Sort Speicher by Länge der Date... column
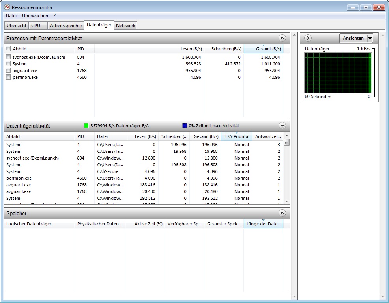This screenshot has height=303, width=389. [264, 224]
